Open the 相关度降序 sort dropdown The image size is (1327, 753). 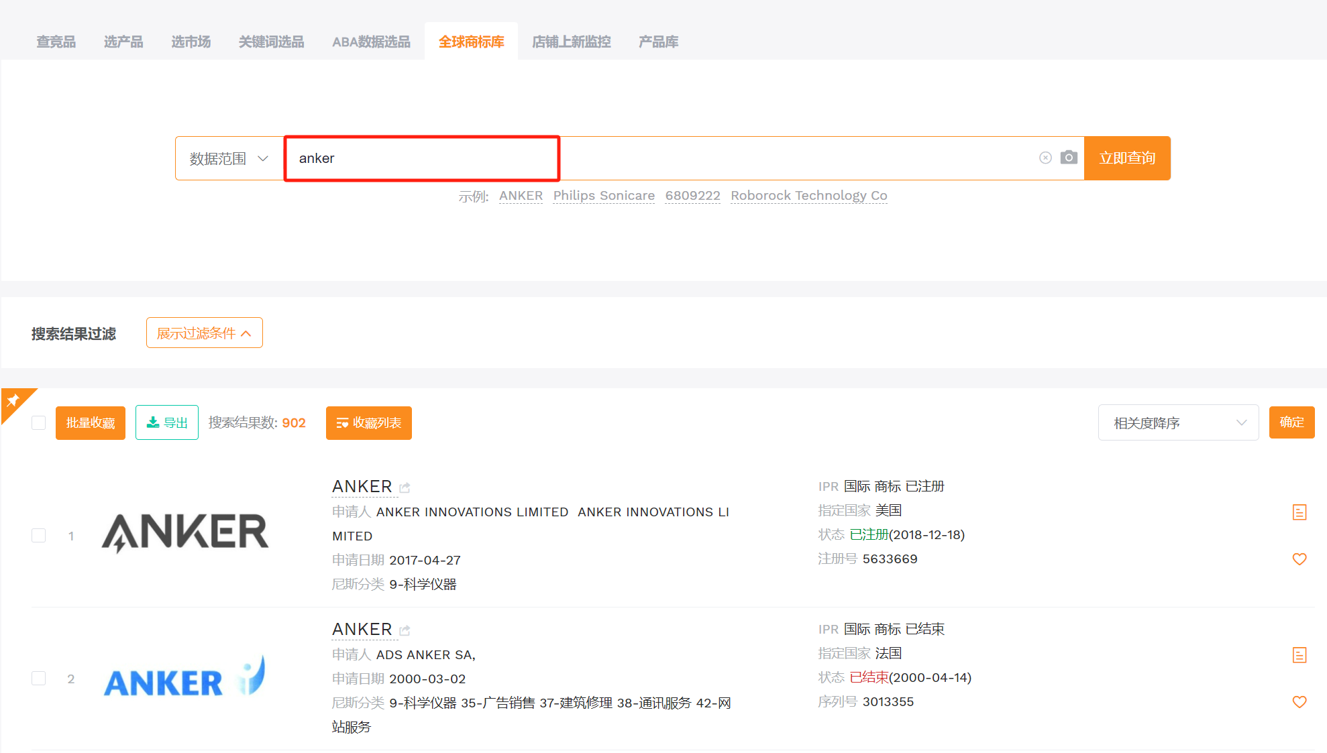[1178, 422]
